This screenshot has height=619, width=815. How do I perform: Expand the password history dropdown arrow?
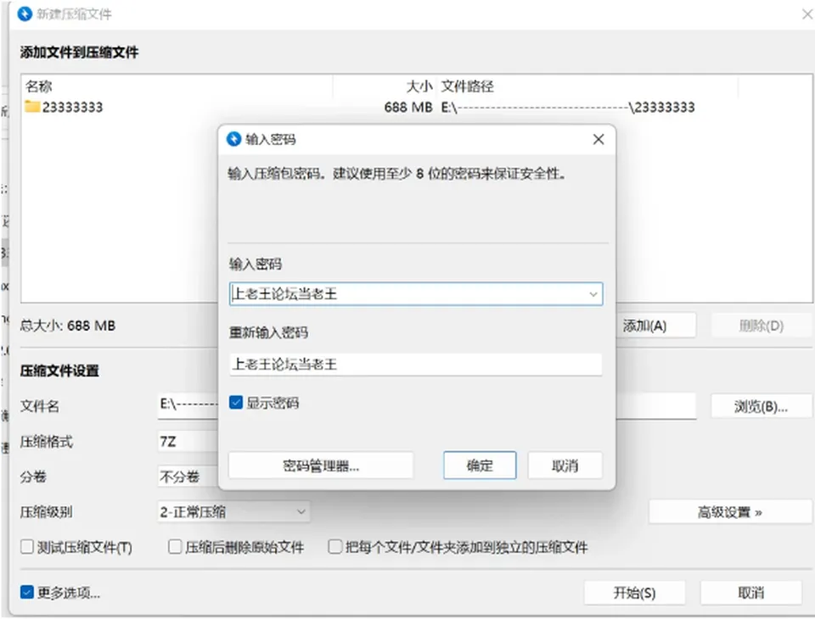(x=593, y=294)
